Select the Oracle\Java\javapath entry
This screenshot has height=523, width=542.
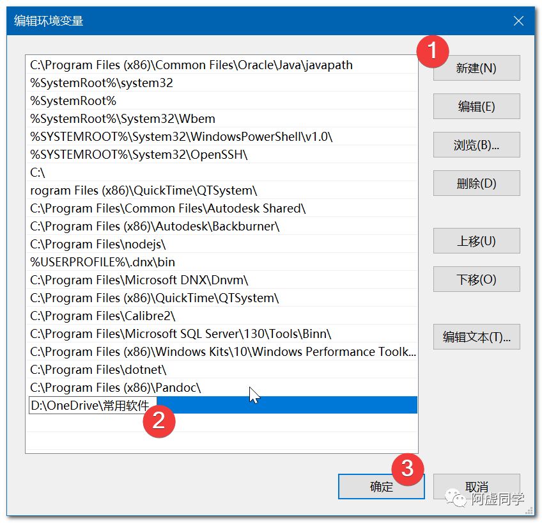pyautogui.click(x=221, y=65)
